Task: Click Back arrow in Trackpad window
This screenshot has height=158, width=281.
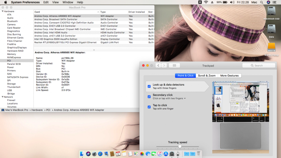Action: (158, 65)
